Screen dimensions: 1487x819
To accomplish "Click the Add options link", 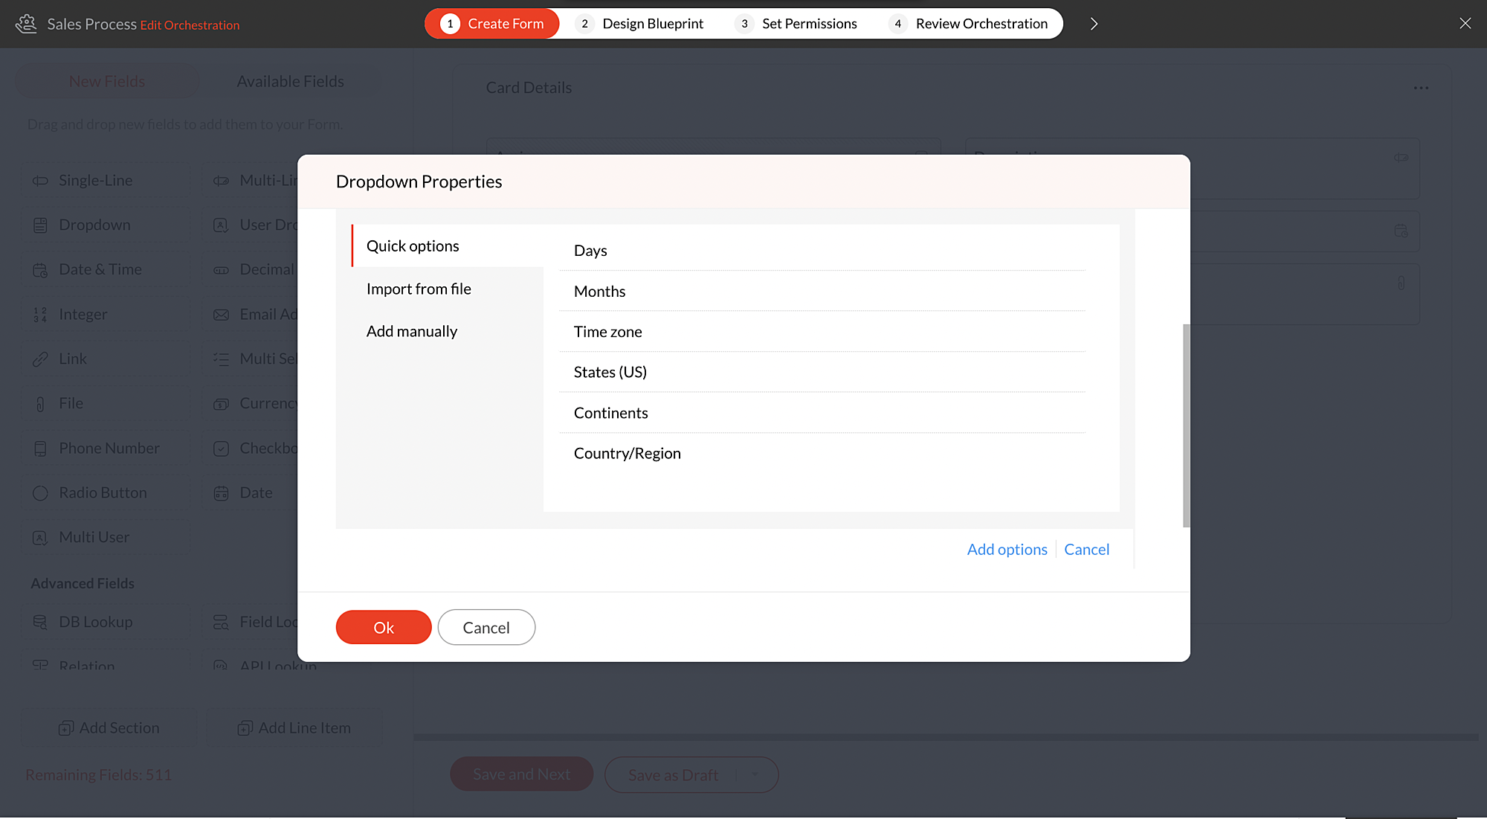I will 1007,549.
